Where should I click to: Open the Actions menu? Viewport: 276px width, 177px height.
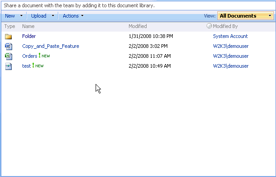(x=73, y=16)
